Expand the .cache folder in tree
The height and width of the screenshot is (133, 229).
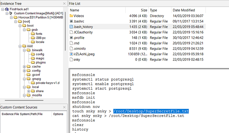click(24, 67)
